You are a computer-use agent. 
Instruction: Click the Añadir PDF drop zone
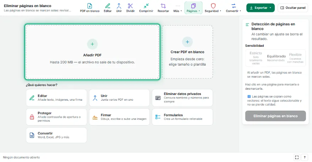(92, 52)
